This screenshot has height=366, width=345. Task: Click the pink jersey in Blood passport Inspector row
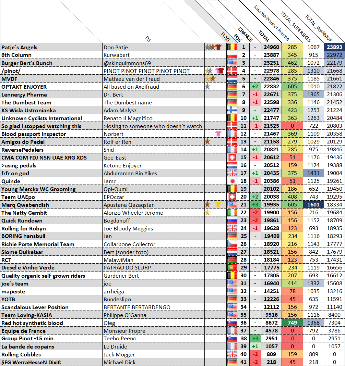tap(218, 134)
